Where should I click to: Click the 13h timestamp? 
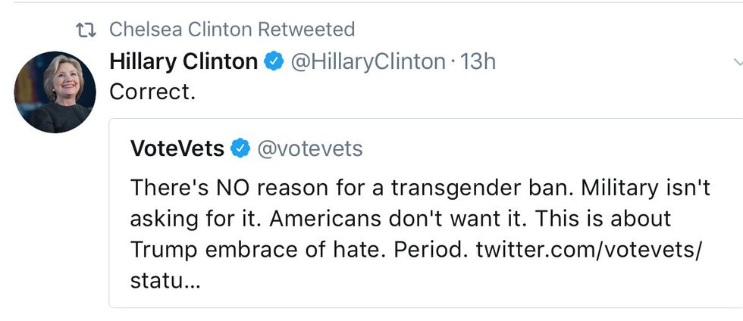[x=478, y=61]
